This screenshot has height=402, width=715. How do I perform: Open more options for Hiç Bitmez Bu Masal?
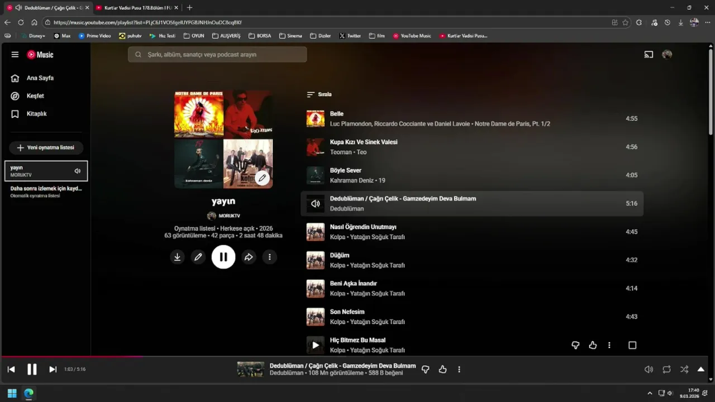(609, 346)
